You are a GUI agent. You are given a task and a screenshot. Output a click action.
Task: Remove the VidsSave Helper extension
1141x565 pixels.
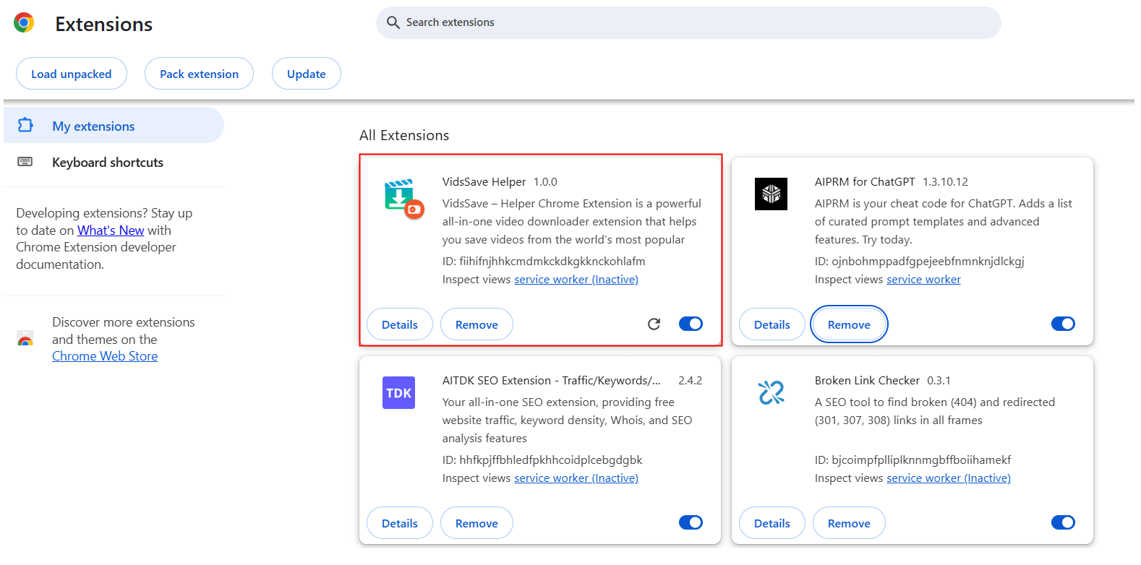477,324
